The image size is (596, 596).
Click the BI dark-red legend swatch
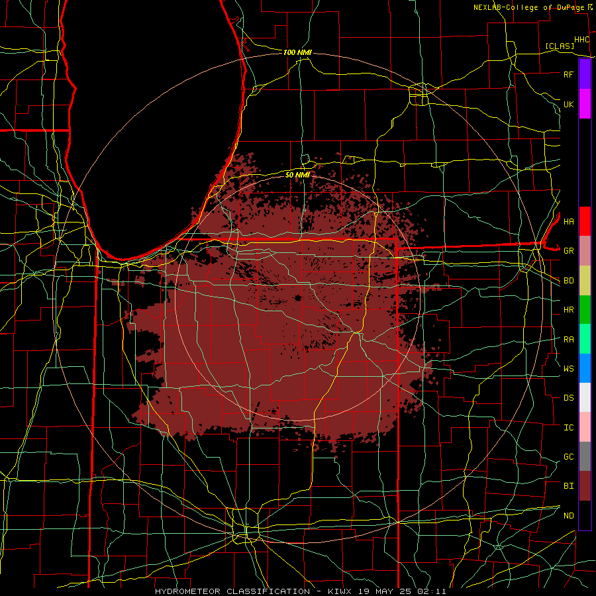[585, 486]
